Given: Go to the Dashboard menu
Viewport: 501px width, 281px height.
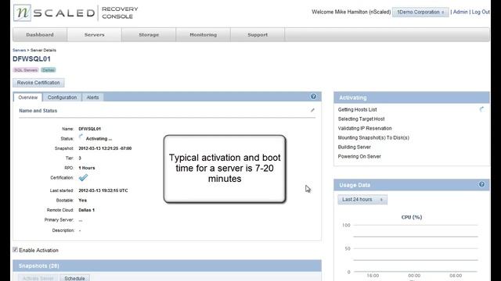Looking at the screenshot, I should coord(40,34).
